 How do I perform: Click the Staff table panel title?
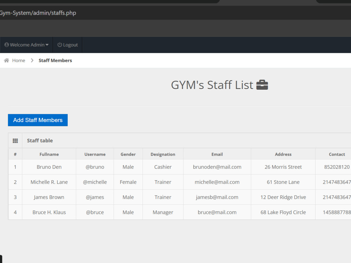click(x=40, y=141)
